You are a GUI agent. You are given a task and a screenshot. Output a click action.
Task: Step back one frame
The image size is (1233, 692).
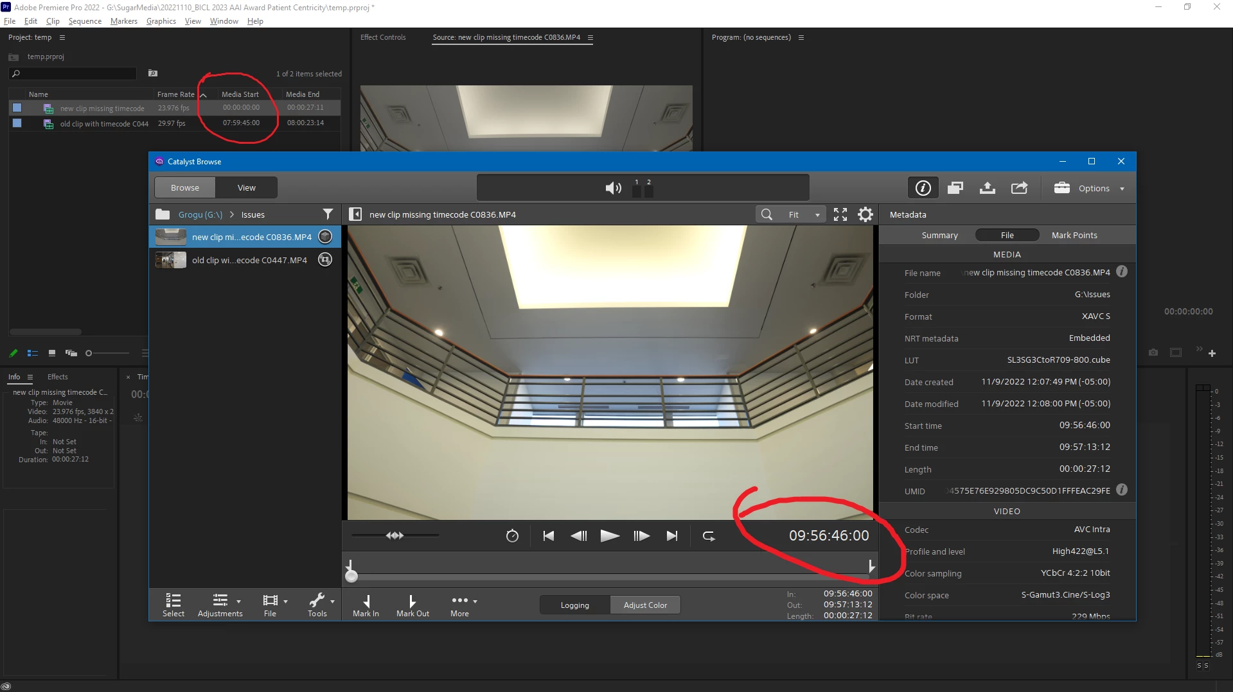(578, 536)
